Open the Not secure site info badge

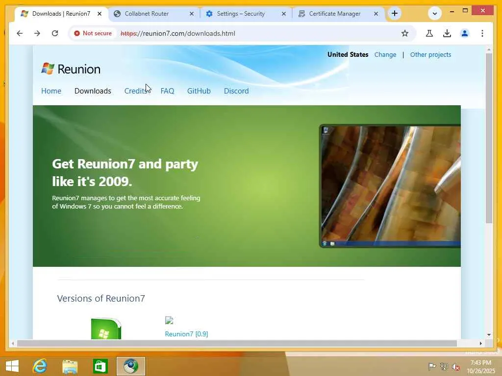click(93, 33)
